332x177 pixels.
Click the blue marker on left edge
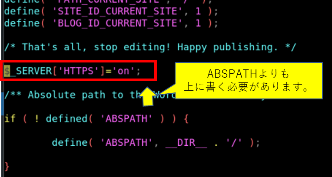[x=2, y=103]
